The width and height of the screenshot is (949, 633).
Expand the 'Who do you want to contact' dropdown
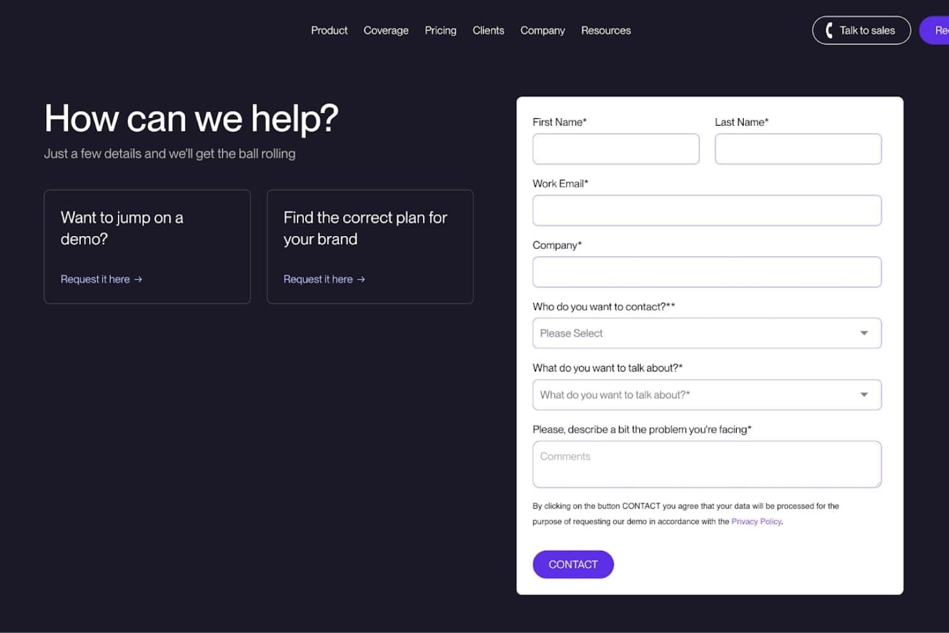click(x=707, y=333)
